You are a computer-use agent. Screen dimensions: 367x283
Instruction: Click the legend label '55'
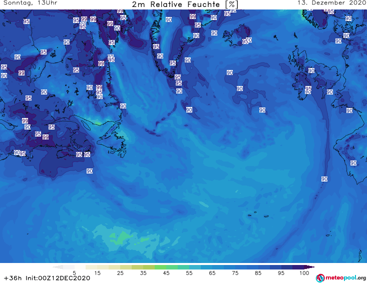189,273
